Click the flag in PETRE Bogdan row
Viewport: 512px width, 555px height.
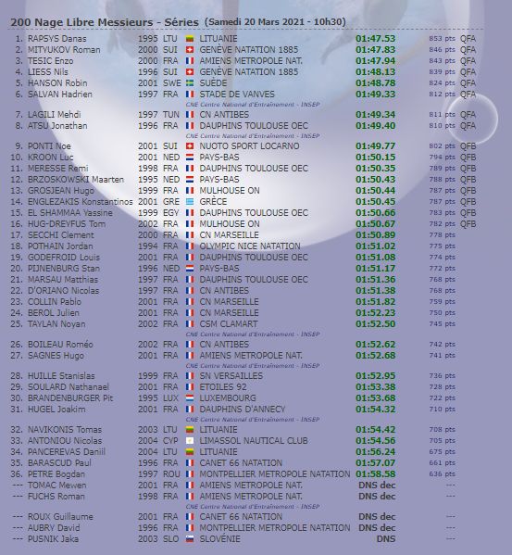(190, 474)
